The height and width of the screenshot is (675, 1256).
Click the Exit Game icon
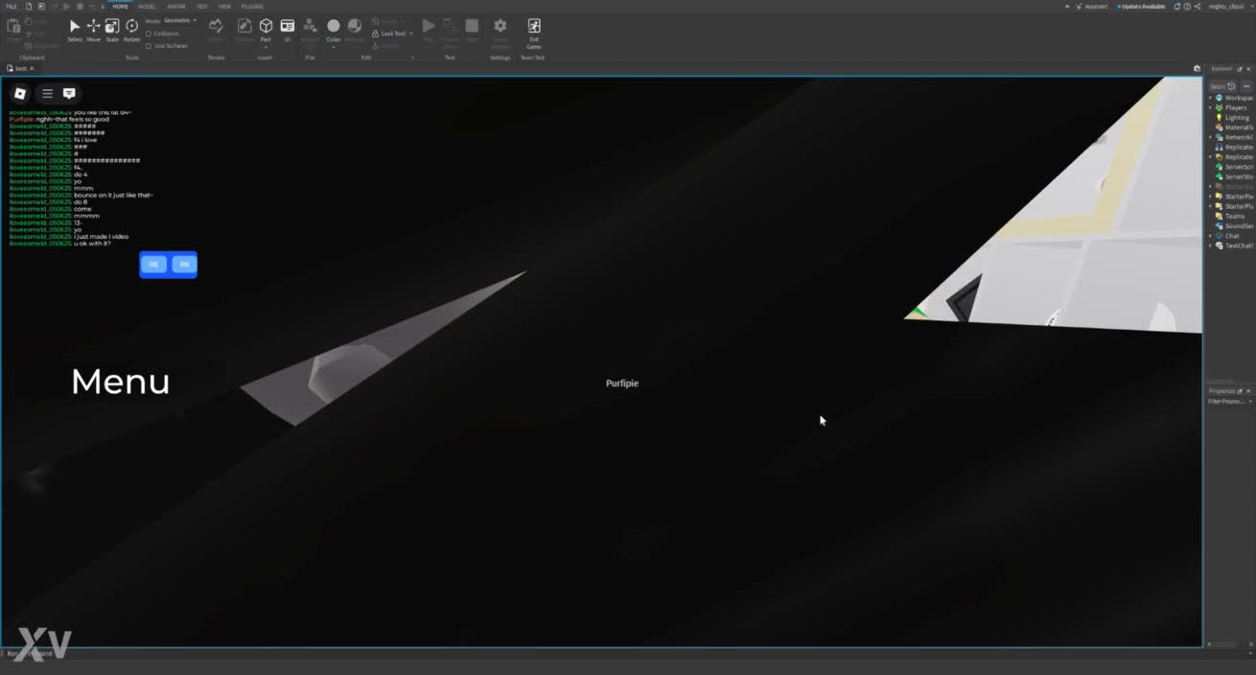coord(534,27)
